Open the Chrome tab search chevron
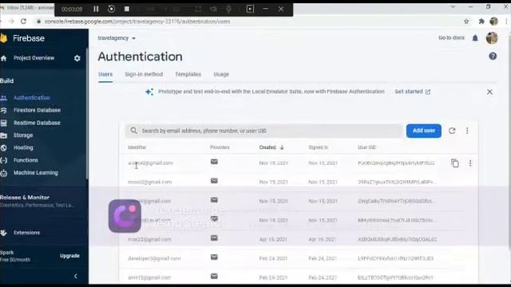 click(x=453, y=6)
